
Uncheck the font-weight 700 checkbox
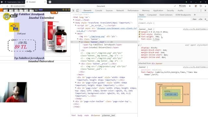click(139, 37)
